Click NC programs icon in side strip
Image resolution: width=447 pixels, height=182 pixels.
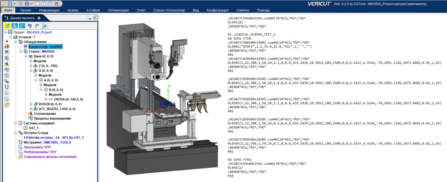7,93
